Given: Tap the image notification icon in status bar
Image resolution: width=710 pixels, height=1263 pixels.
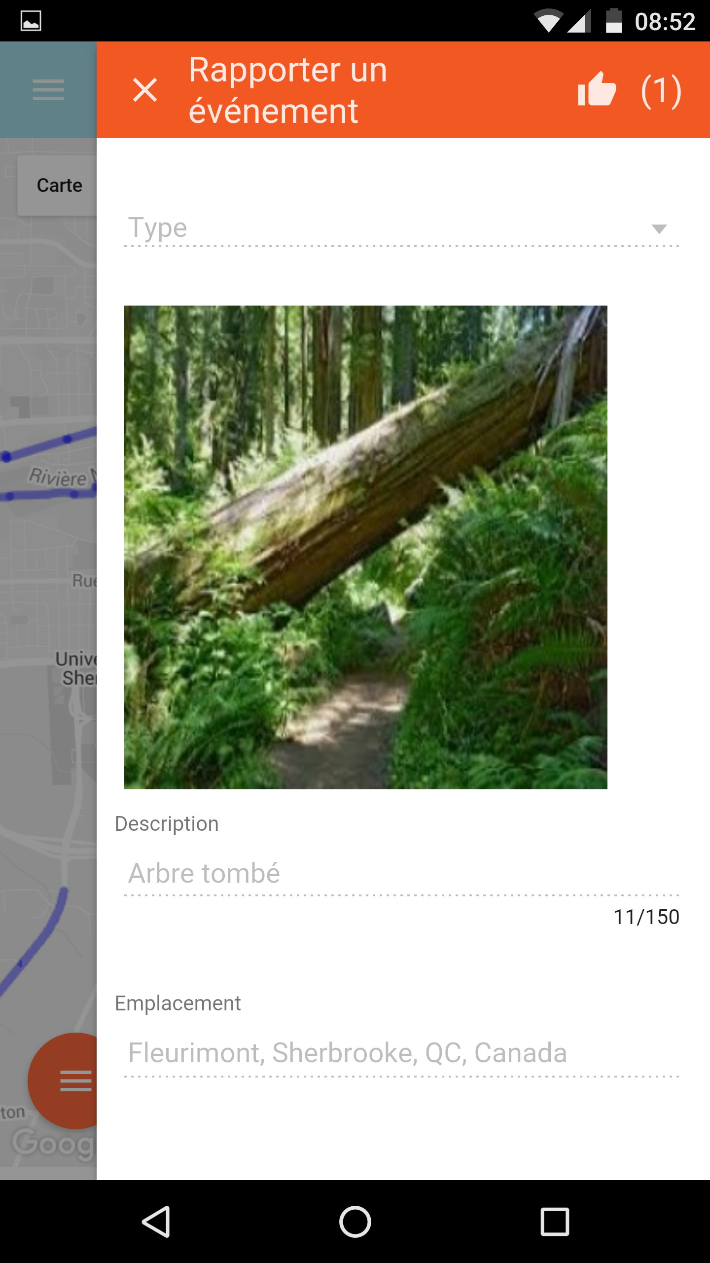Looking at the screenshot, I should (x=31, y=21).
